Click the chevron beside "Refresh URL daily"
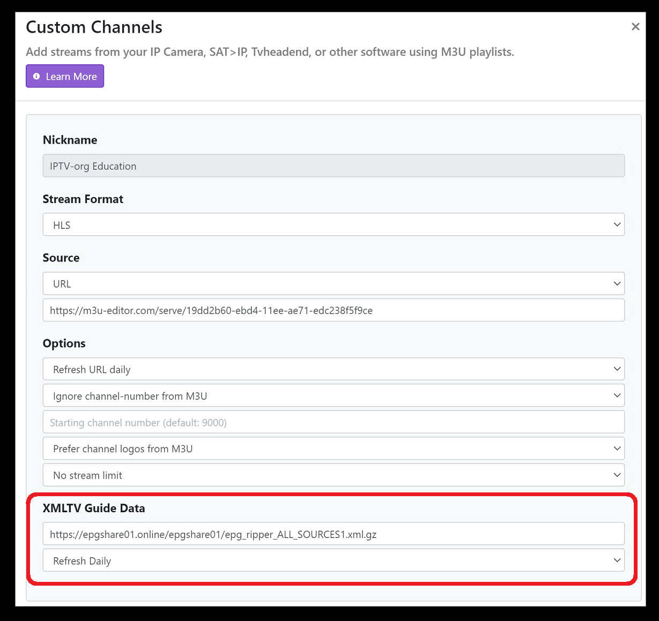This screenshot has height=621, width=659. (x=617, y=369)
